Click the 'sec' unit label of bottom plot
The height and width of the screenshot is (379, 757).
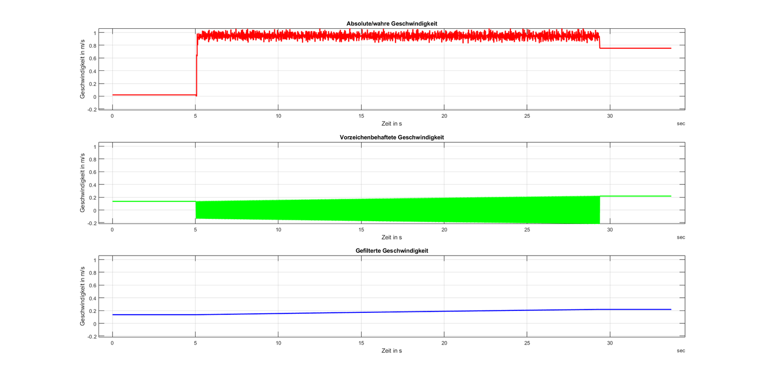tap(681, 351)
